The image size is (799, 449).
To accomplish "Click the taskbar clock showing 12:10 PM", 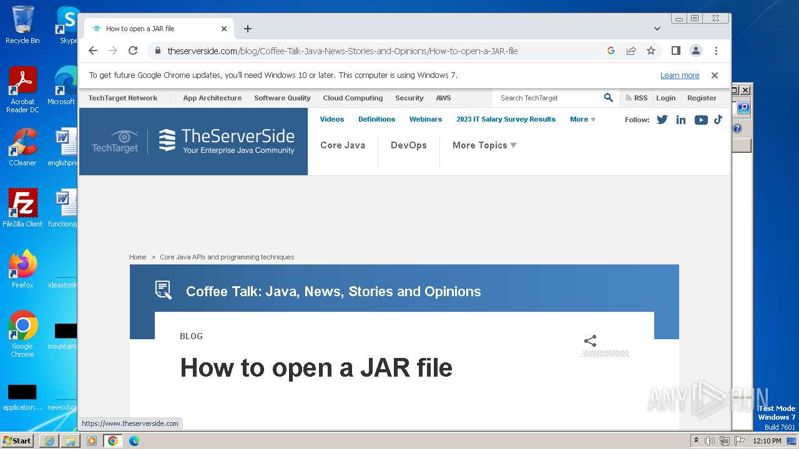I will pos(767,441).
